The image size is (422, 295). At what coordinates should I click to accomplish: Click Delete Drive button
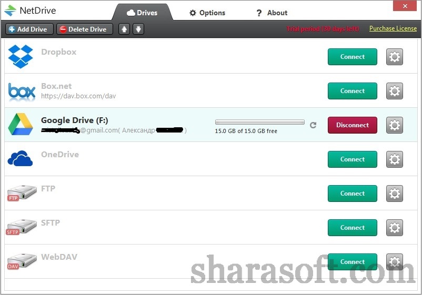(x=85, y=29)
